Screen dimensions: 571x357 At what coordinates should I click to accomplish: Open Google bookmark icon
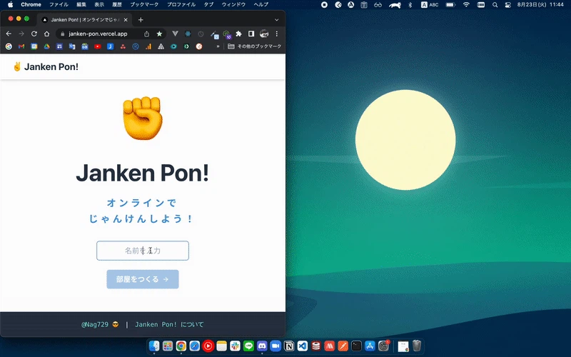click(x=9, y=46)
